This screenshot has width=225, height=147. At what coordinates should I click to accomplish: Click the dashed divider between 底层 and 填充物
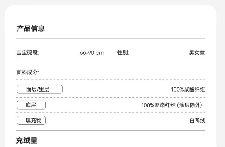111,112
